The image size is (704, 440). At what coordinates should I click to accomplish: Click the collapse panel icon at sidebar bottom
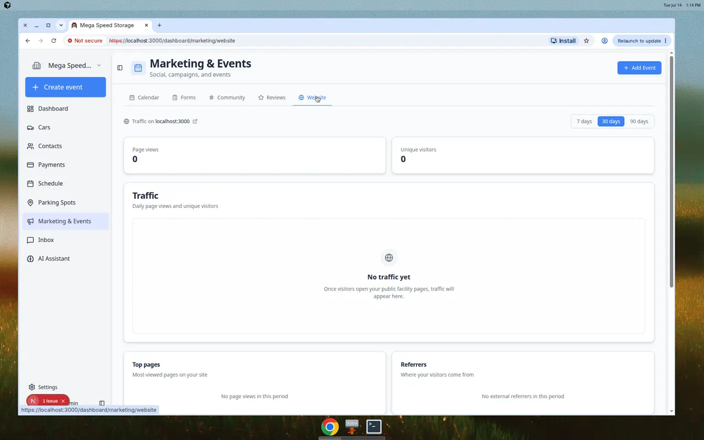pyautogui.click(x=102, y=403)
